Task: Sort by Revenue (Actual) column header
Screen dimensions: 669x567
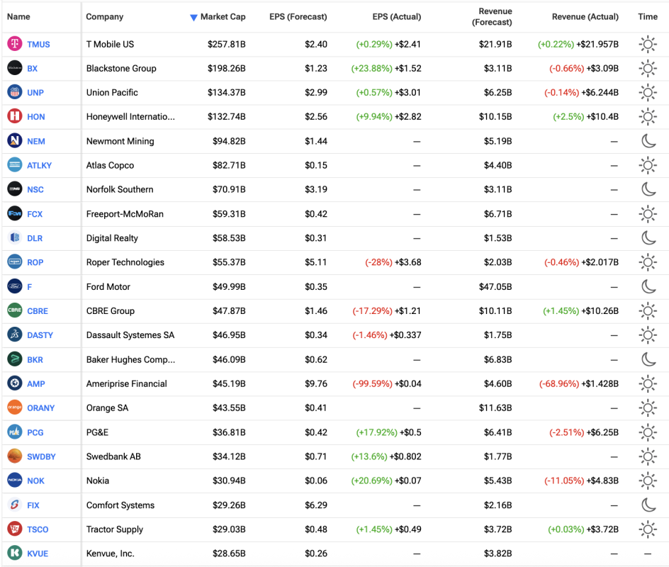Action: click(585, 16)
